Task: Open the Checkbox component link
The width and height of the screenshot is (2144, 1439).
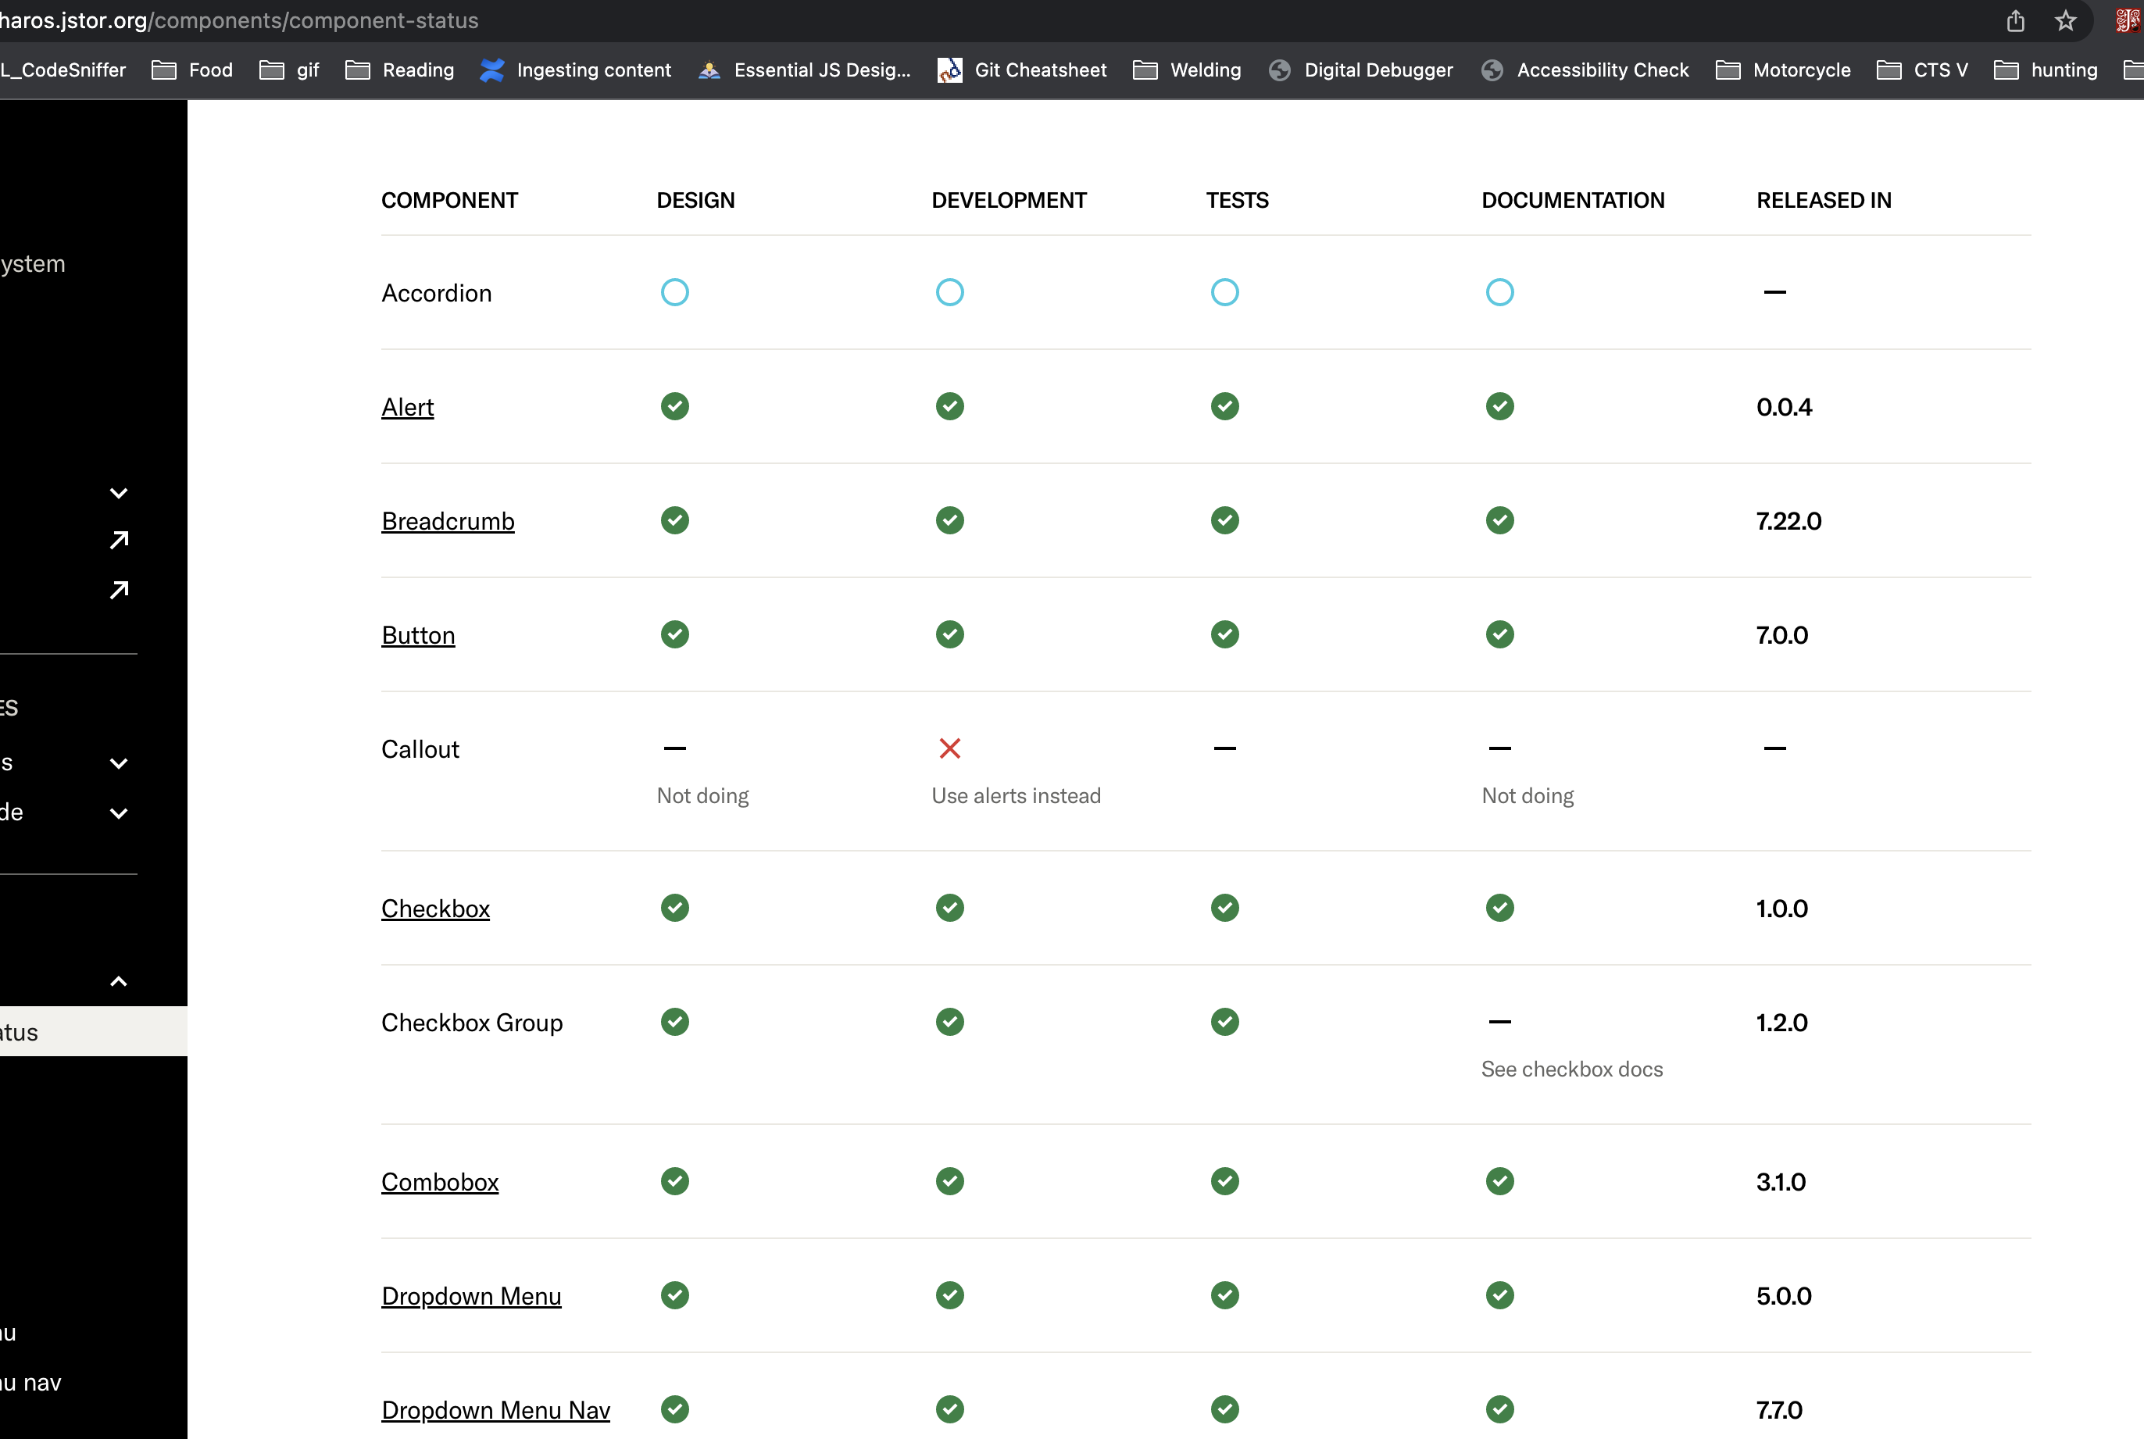Action: tap(436, 909)
